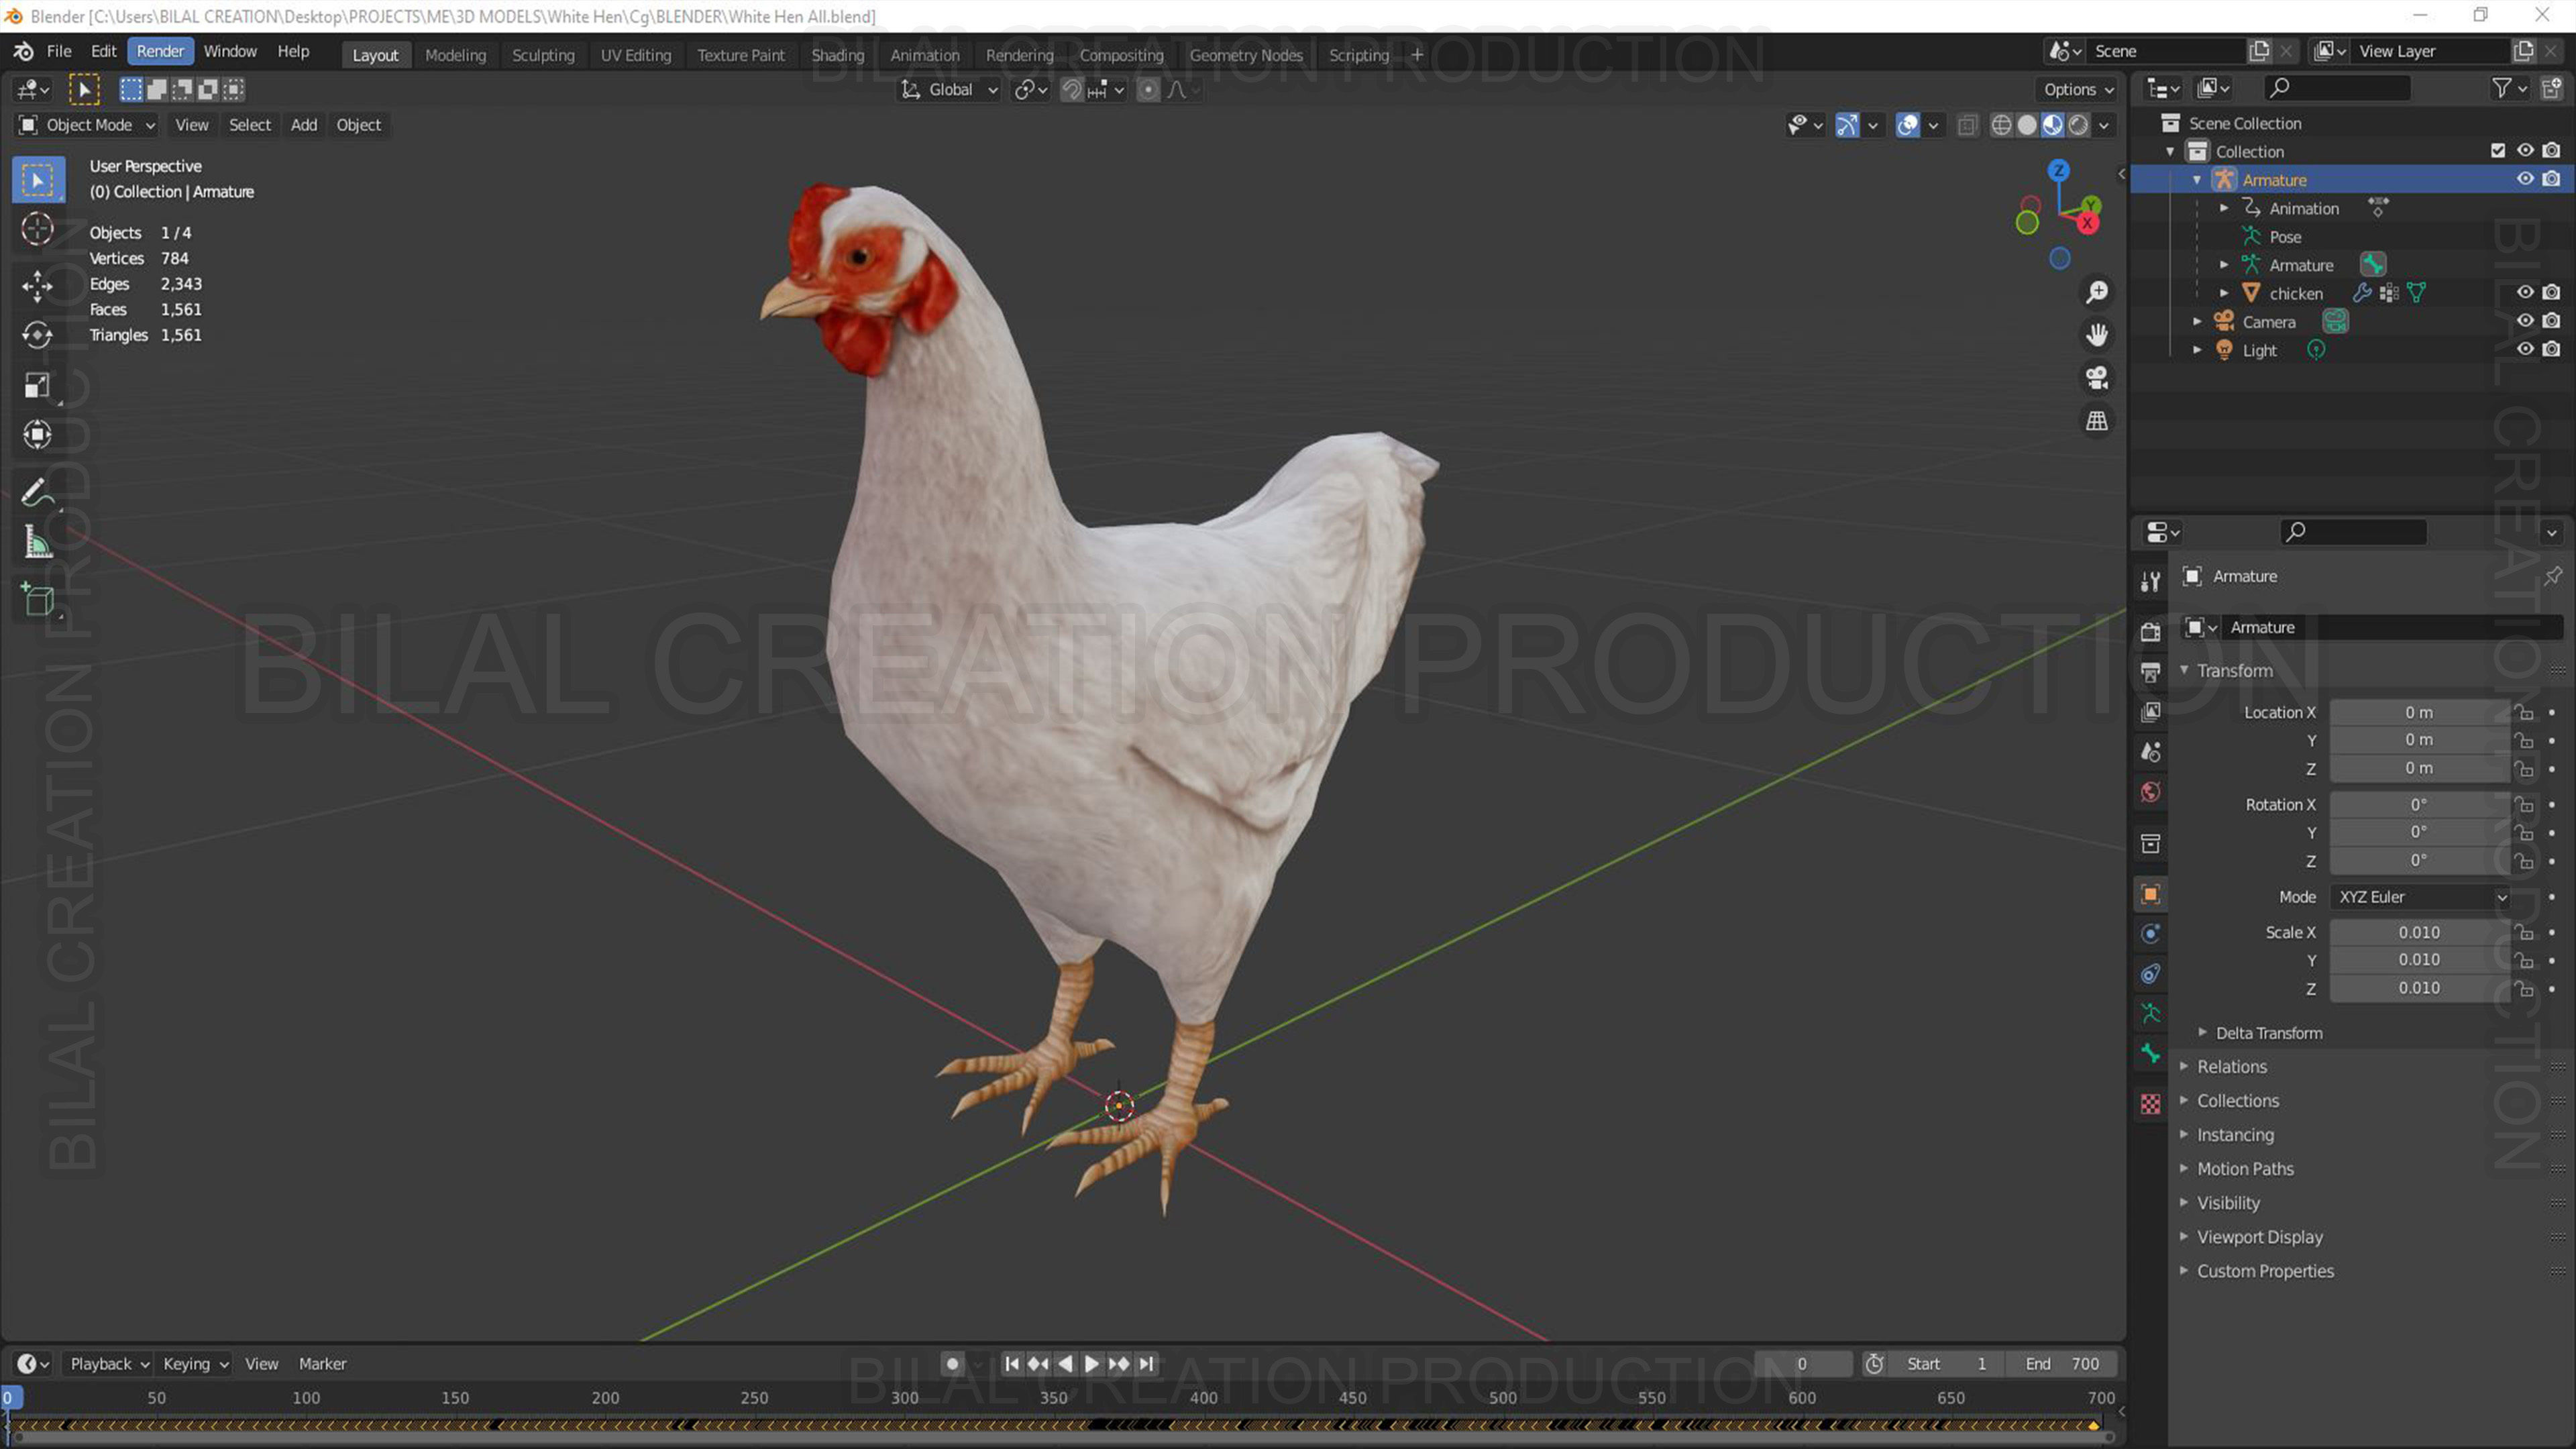Viewport: 2576px width, 1449px height.
Task: Open the Global transform orientation dropdown
Action: pyautogui.click(x=949, y=90)
